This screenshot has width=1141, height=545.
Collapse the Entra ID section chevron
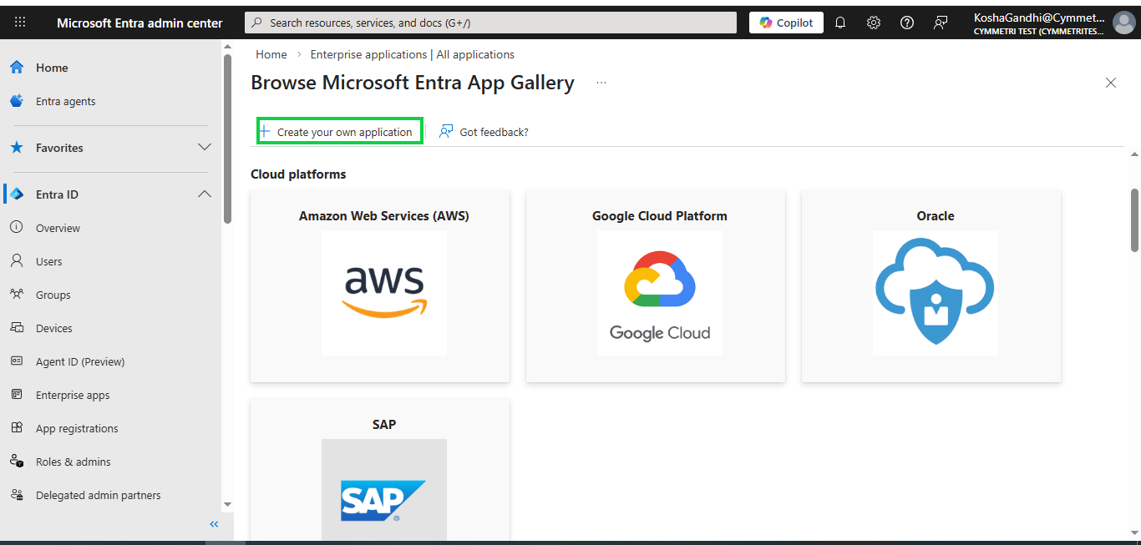[205, 194]
